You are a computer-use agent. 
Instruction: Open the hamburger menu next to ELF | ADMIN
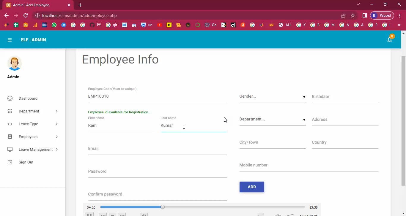click(x=10, y=40)
